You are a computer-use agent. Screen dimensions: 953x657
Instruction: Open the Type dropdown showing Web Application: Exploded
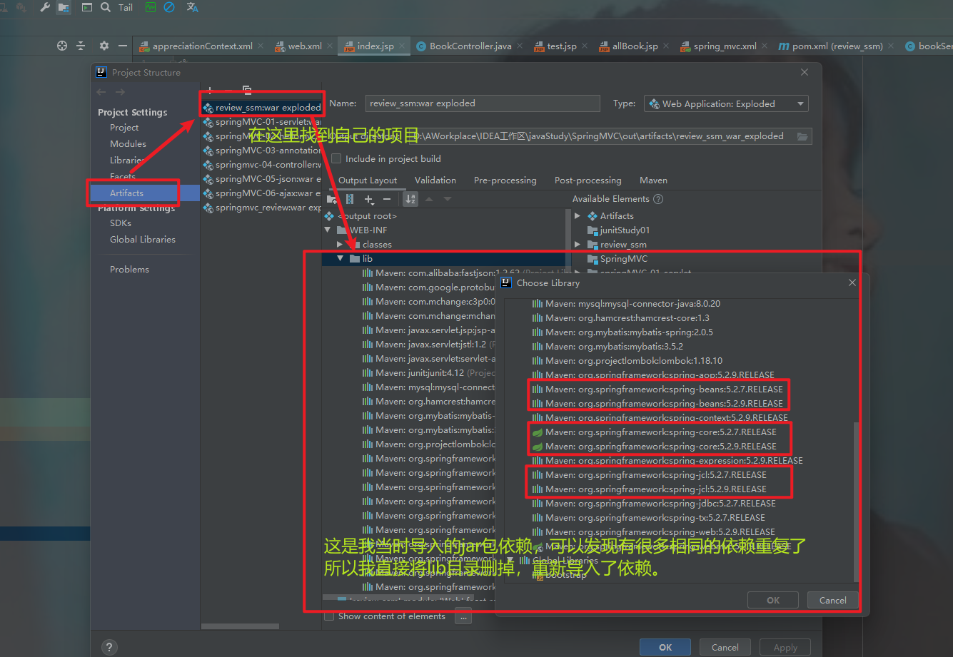(726, 103)
